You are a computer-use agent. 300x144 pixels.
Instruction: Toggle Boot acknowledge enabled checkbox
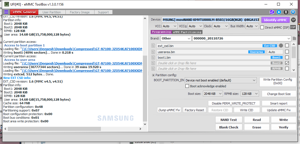tap(187, 86)
